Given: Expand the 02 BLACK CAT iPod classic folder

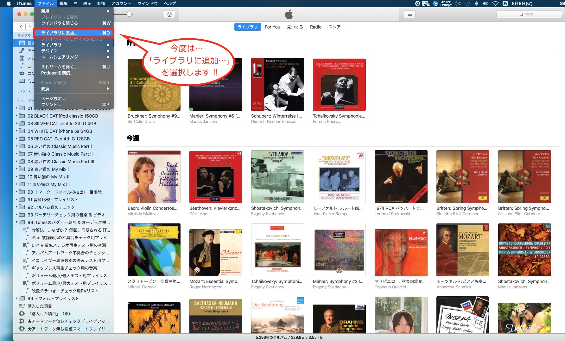Looking at the screenshot, I should tap(16, 116).
